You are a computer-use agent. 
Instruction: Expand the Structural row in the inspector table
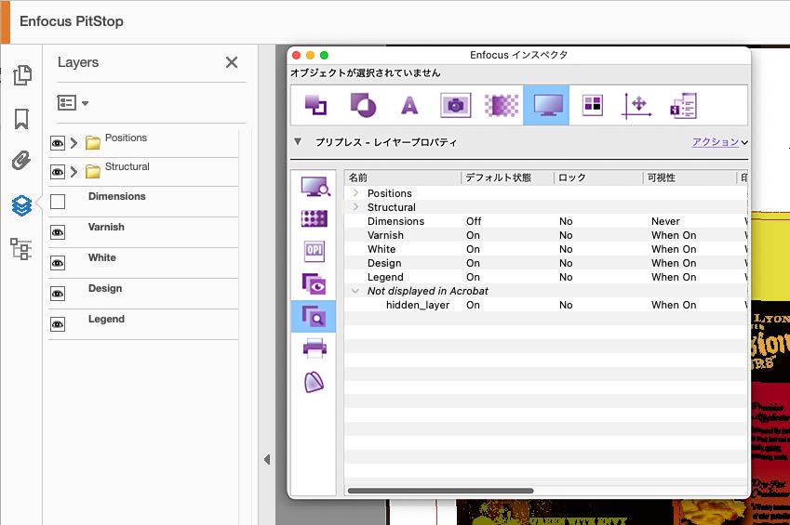tap(355, 207)
